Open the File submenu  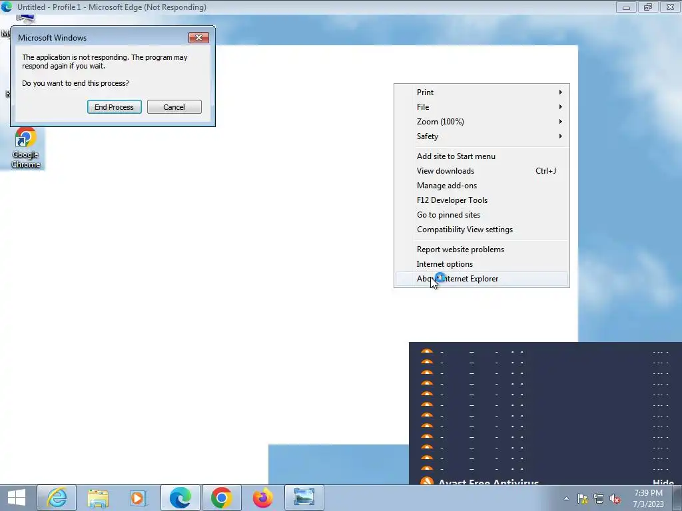click(x=482, y=107)
